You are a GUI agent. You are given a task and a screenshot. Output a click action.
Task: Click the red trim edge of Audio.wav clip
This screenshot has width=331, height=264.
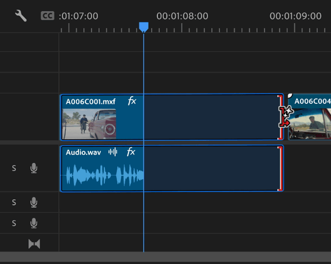click(x=281, y=168)
